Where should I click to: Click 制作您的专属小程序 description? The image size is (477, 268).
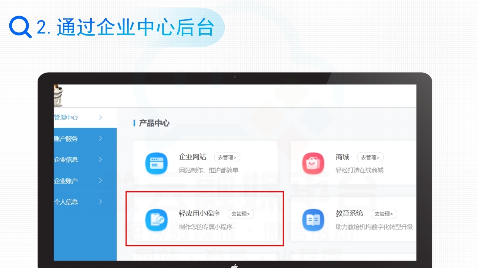pos(206,227)
